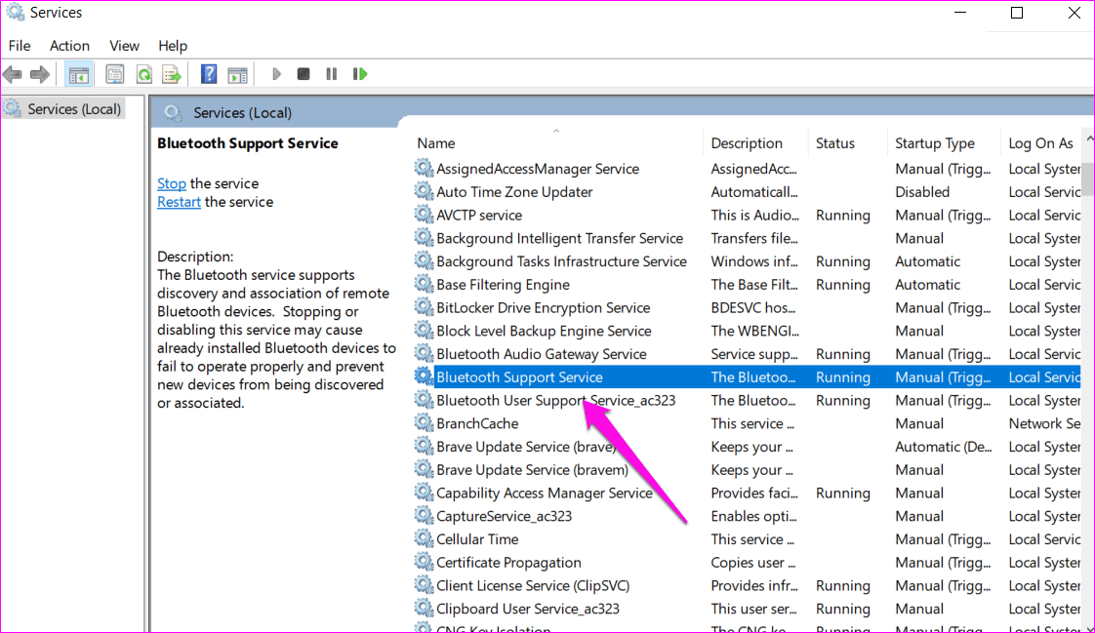Viewport: 1095px width, 633px height.
Task: Select CaptureService_ac323 row
Action: click(747, 516)
